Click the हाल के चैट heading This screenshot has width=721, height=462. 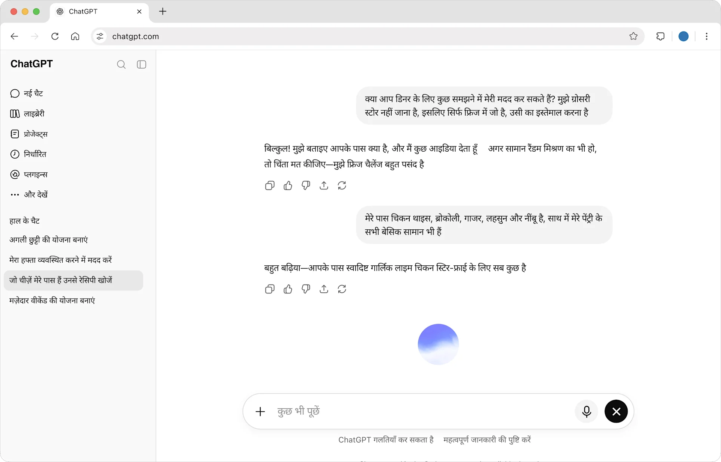[24, 221]
